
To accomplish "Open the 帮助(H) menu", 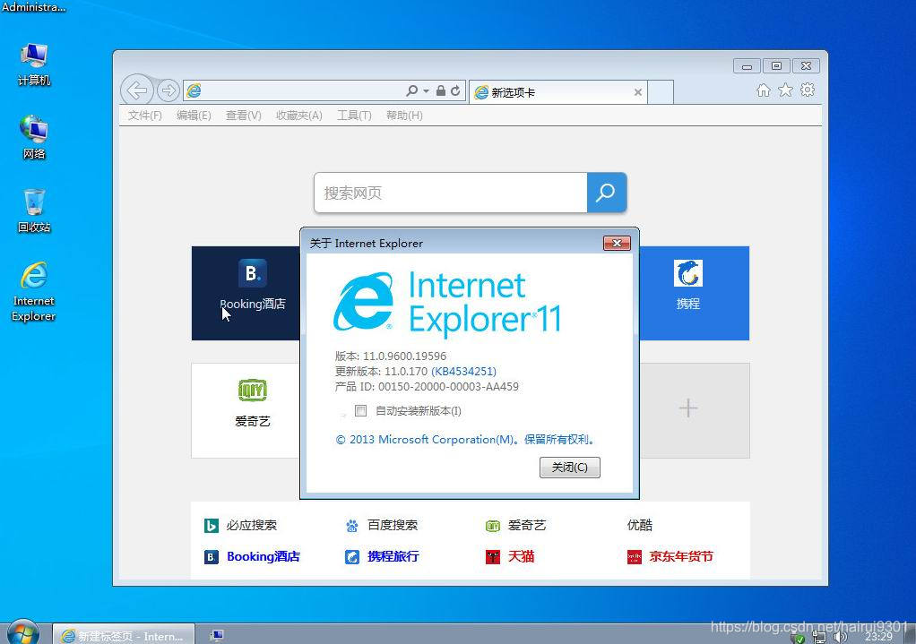I will (404, 116).
